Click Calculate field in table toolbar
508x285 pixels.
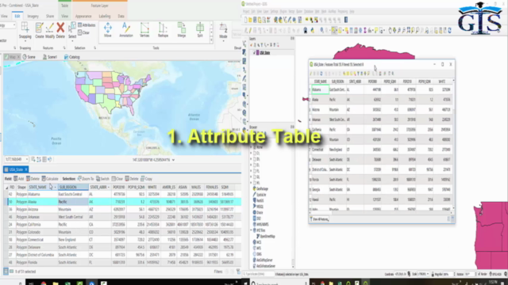coord(50,179)
